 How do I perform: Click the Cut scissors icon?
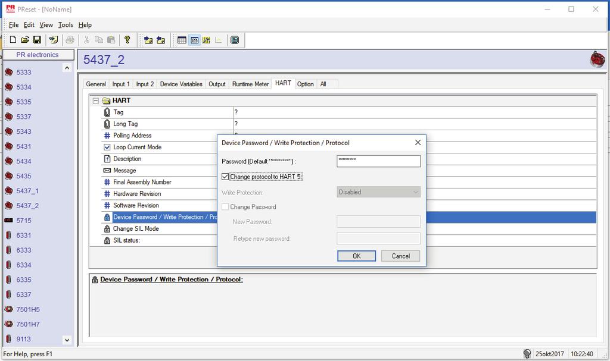tap(87, 40)
